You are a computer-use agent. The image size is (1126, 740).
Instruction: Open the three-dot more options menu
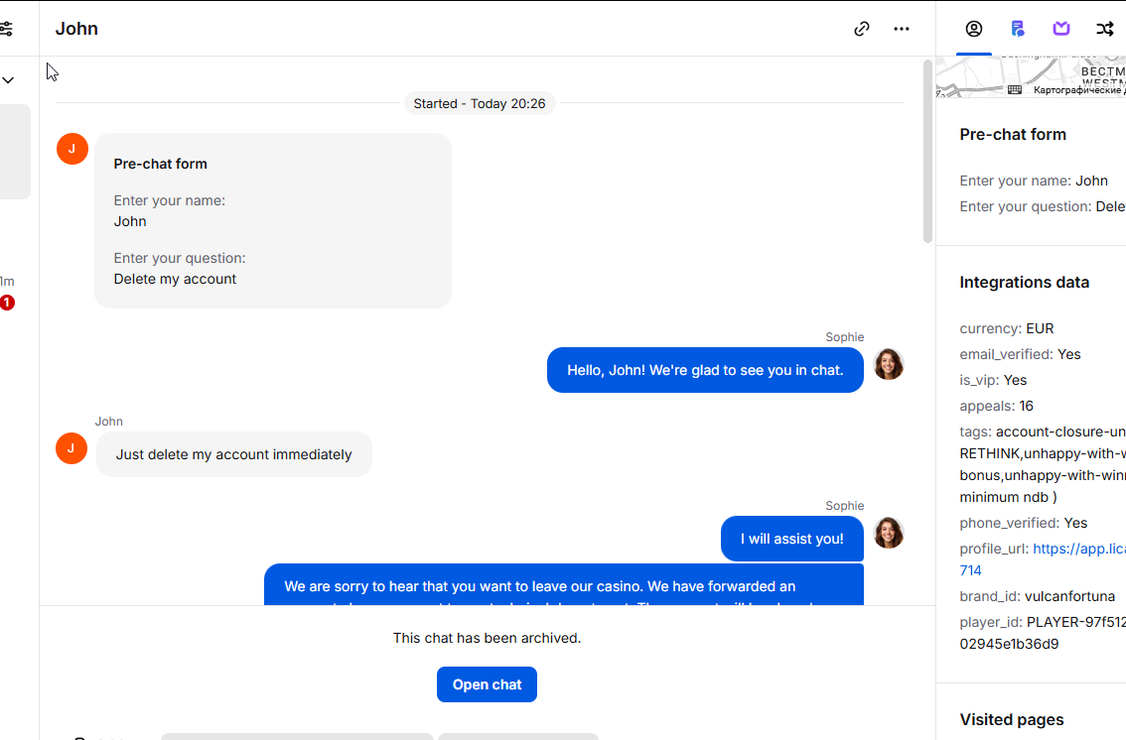902,29
